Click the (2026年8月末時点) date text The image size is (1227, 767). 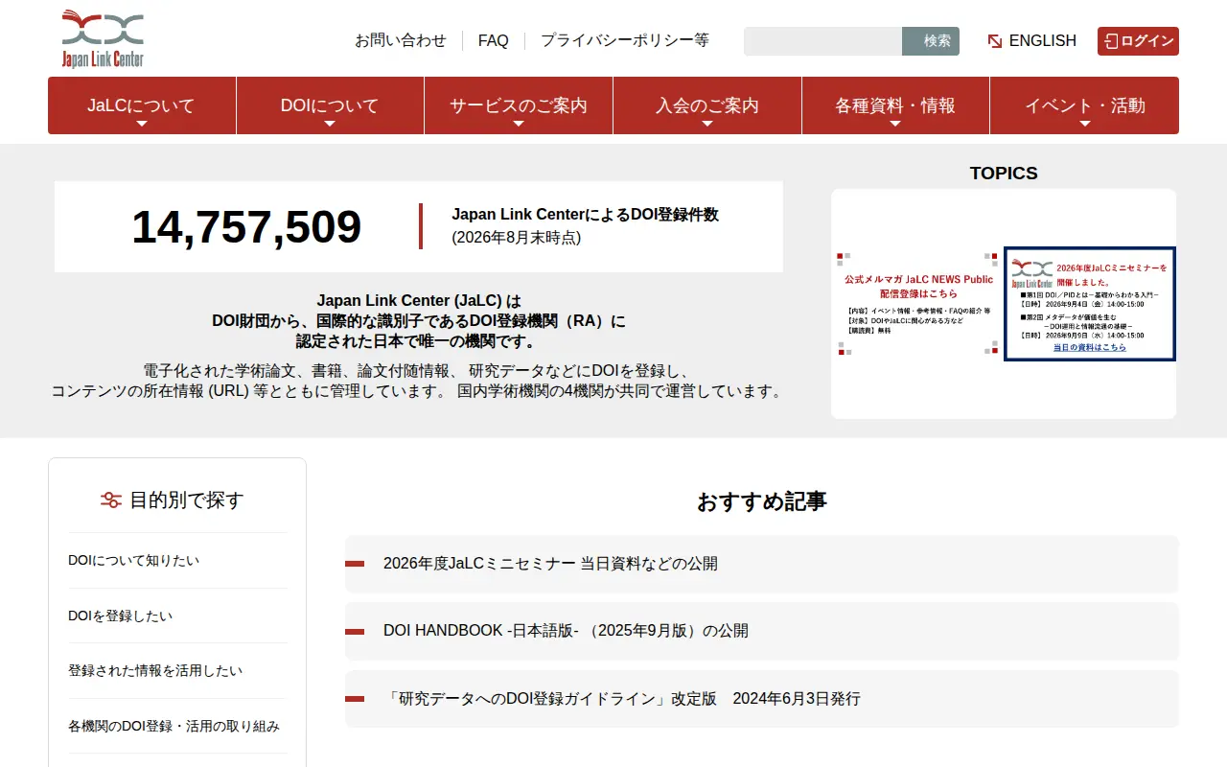tap(516, 238)
